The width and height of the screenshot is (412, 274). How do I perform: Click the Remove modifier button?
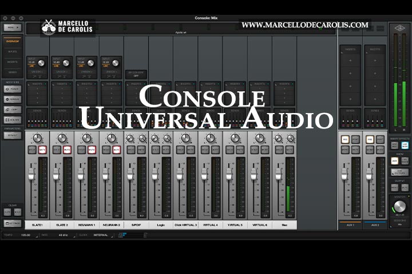(13, 99)
